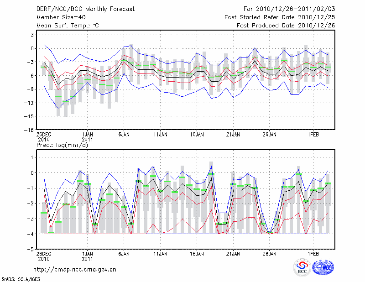Select 1FEB tick on temperature chart axis
Screen dimensions: 365x282
pos(313,135)
